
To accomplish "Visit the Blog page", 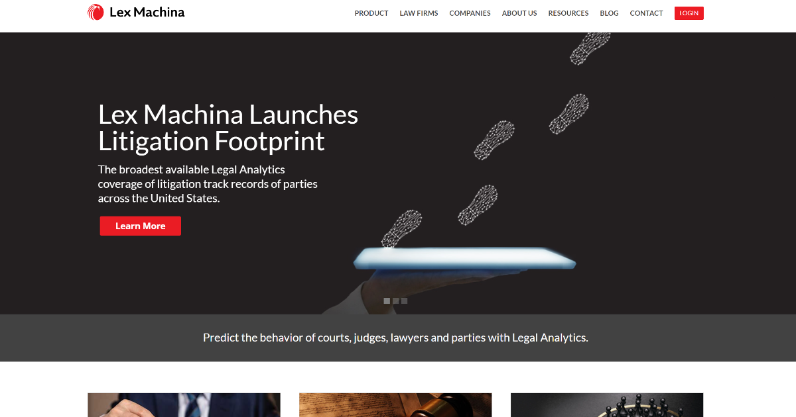I will 609,13.
